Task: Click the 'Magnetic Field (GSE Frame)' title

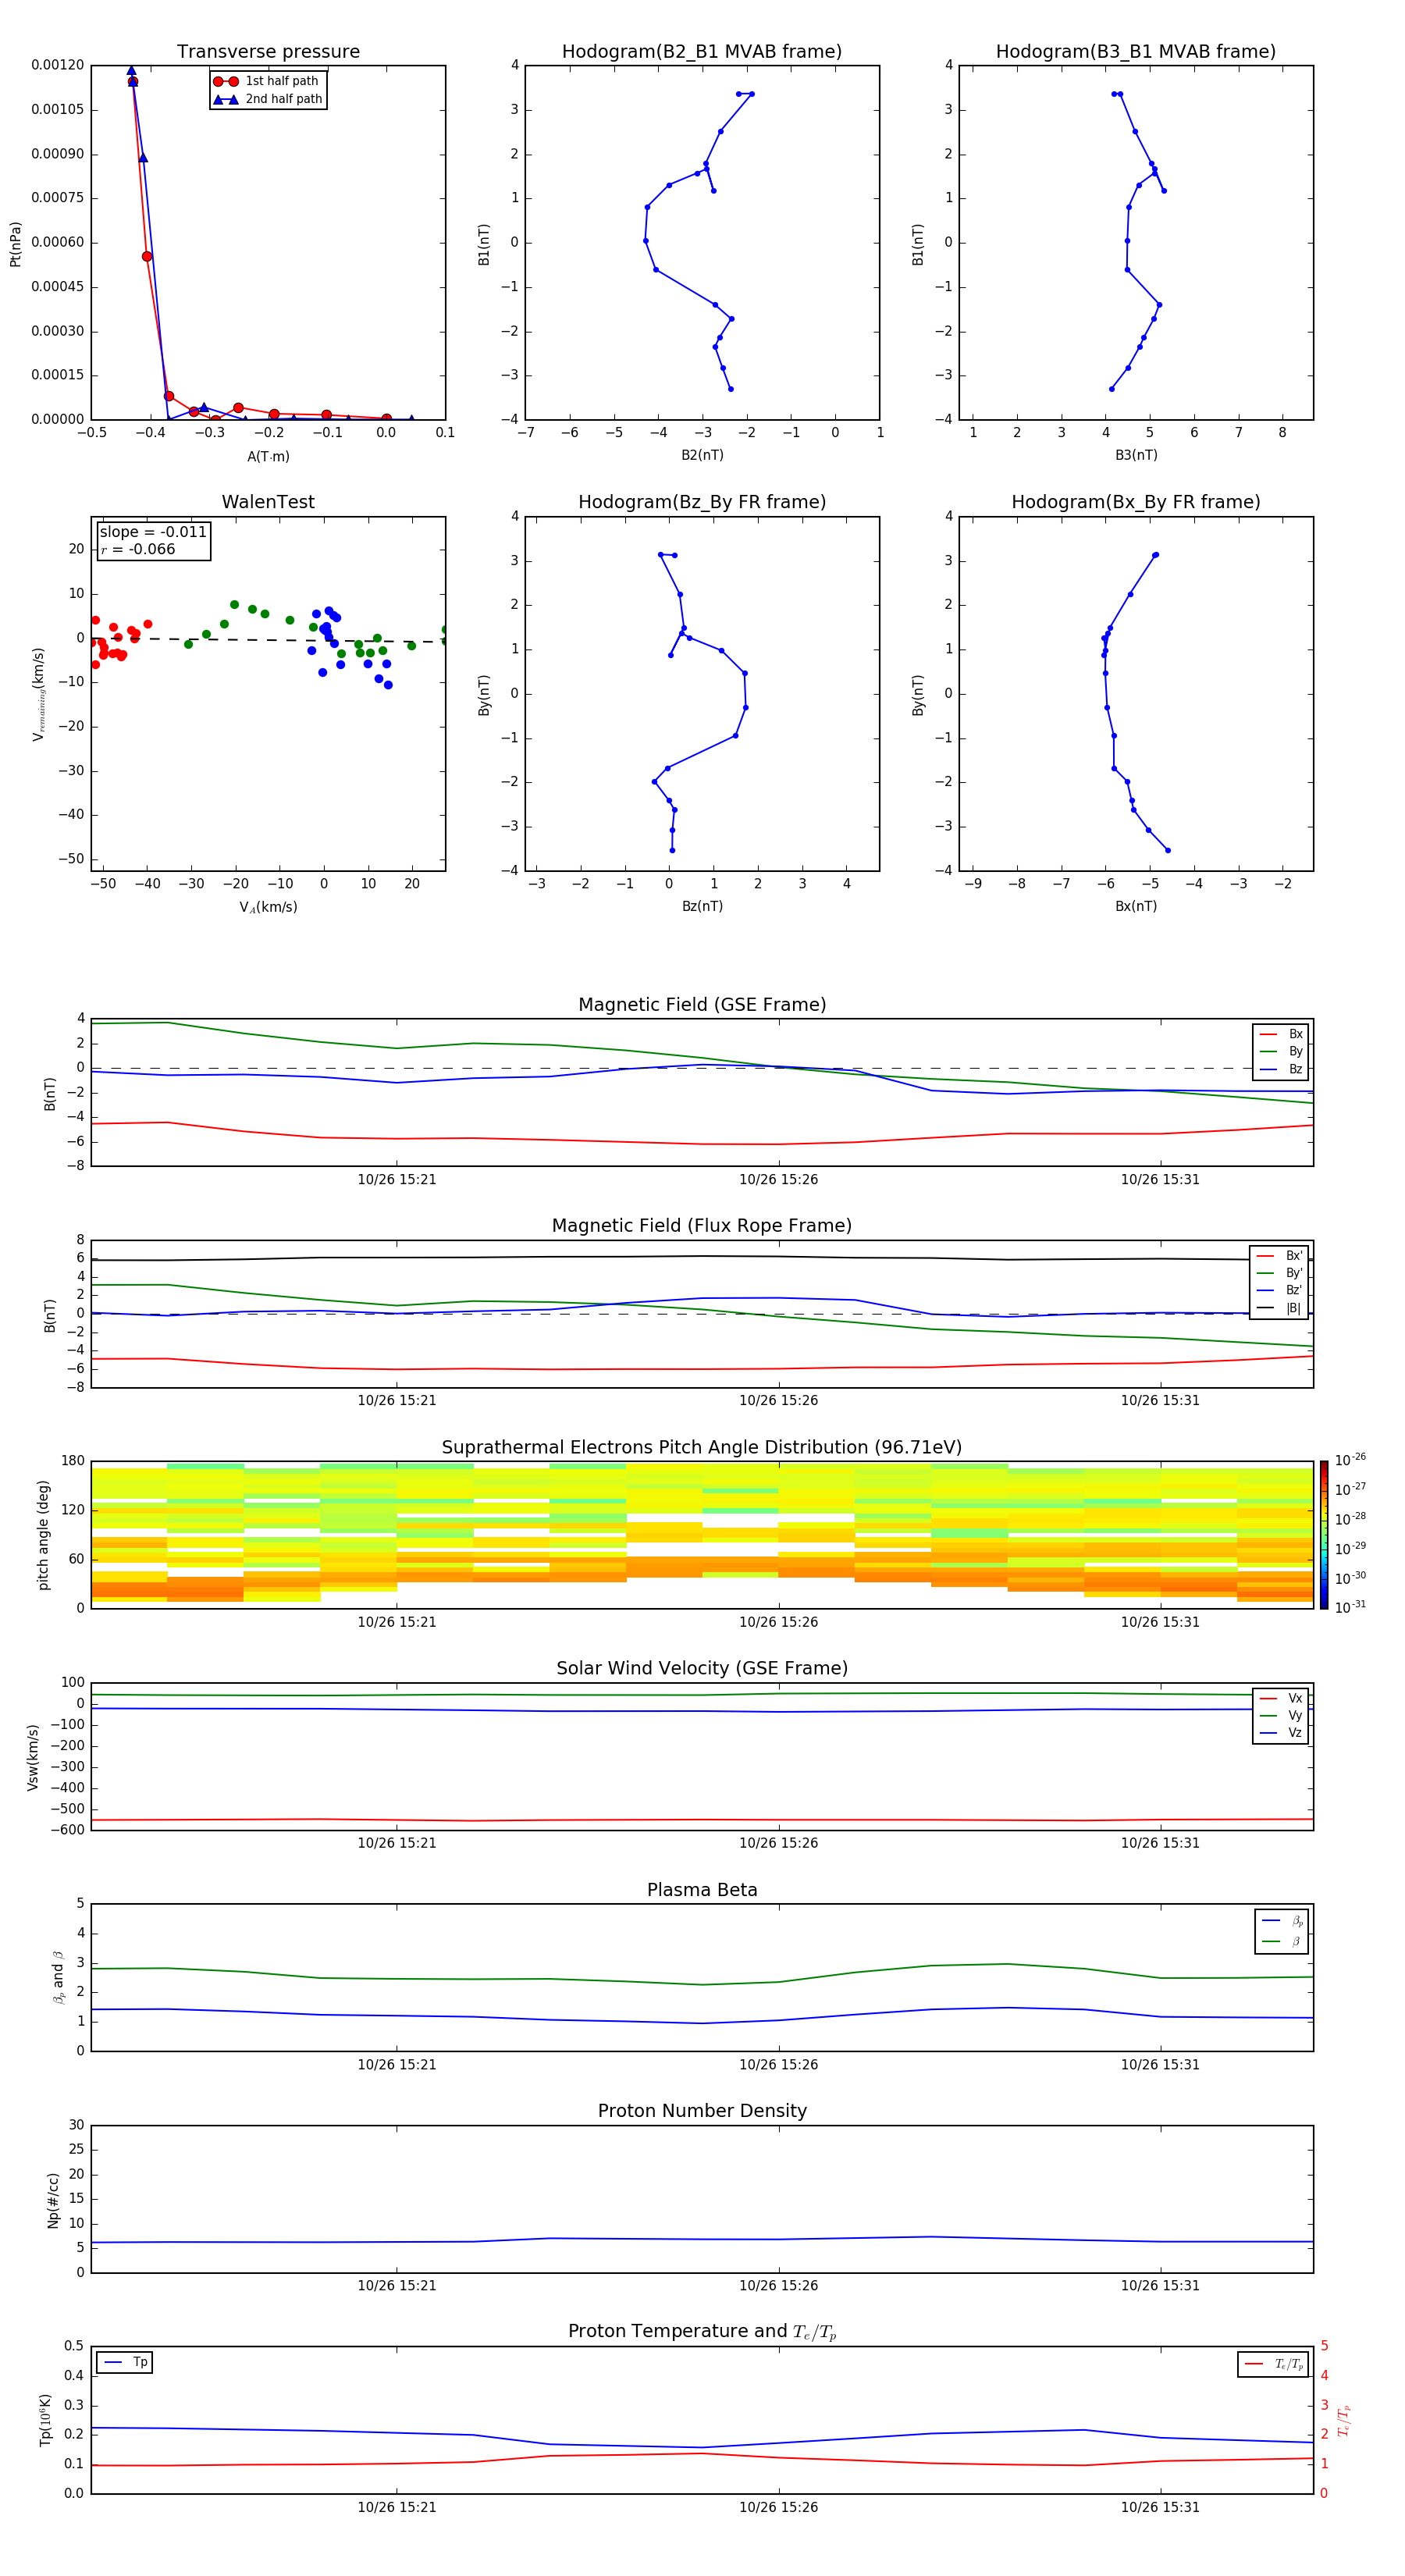Action: pyautogui.click(x=702, y=1005)
